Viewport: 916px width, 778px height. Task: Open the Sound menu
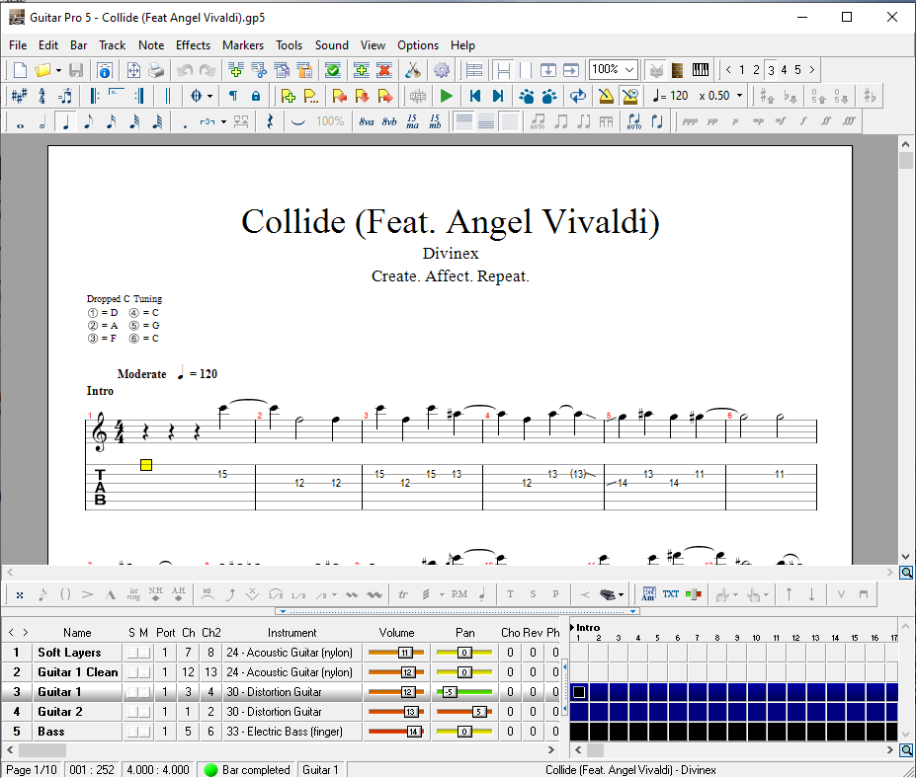click(x=331, y=45)
